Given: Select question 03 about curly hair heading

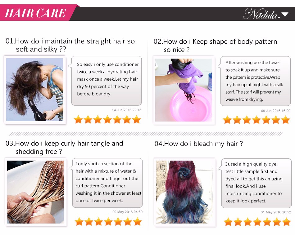Looking at the screenshot, I should [64, 147].
